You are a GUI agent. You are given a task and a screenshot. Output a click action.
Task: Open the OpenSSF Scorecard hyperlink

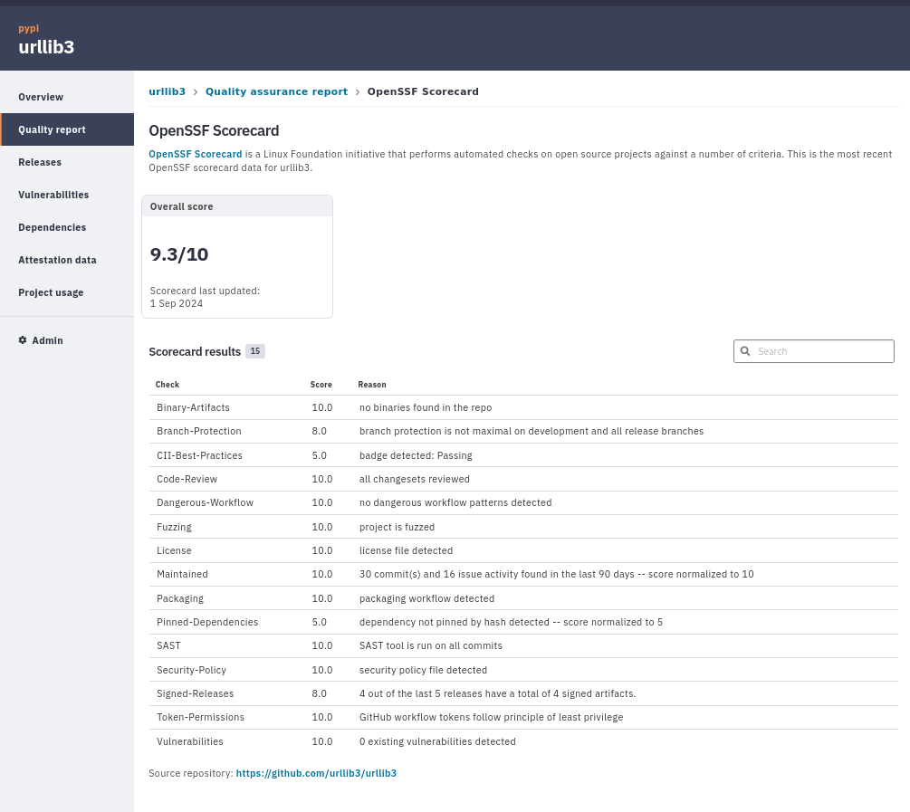click(x=195, y=154)
